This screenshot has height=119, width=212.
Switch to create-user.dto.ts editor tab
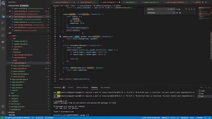[x=151, y=2]
